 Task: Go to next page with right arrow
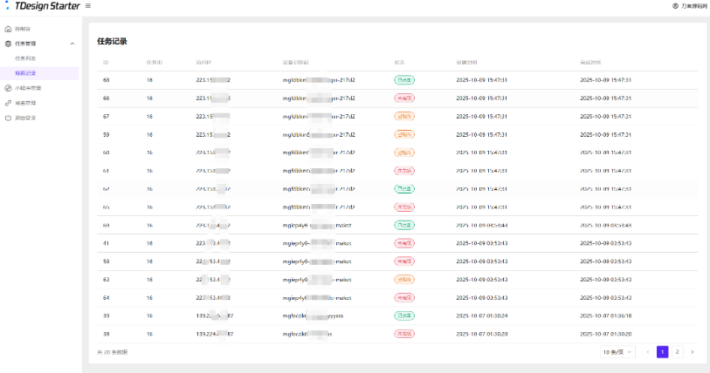[x=692, y=351]
